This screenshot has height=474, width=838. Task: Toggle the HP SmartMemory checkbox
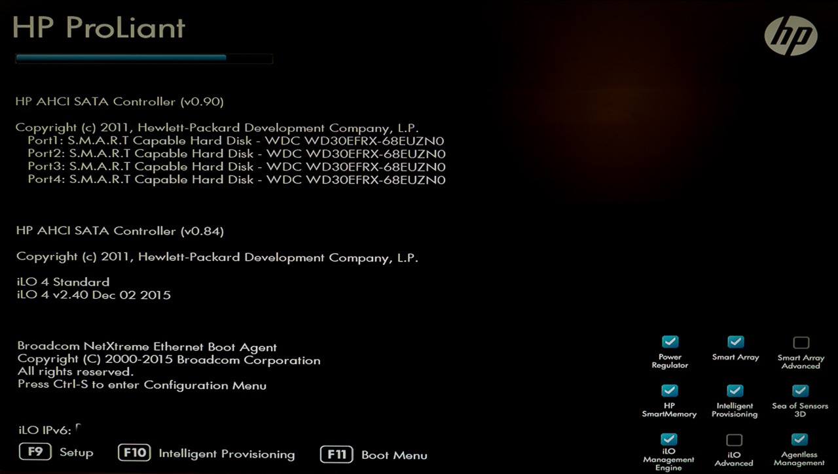coord(669,390)
